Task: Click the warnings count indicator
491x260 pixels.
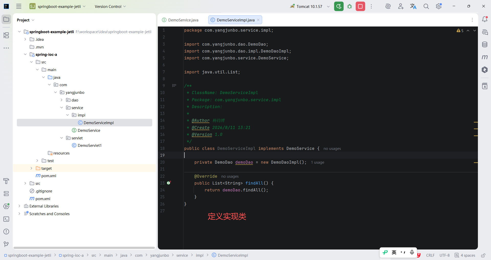Action: pos(460,31)
